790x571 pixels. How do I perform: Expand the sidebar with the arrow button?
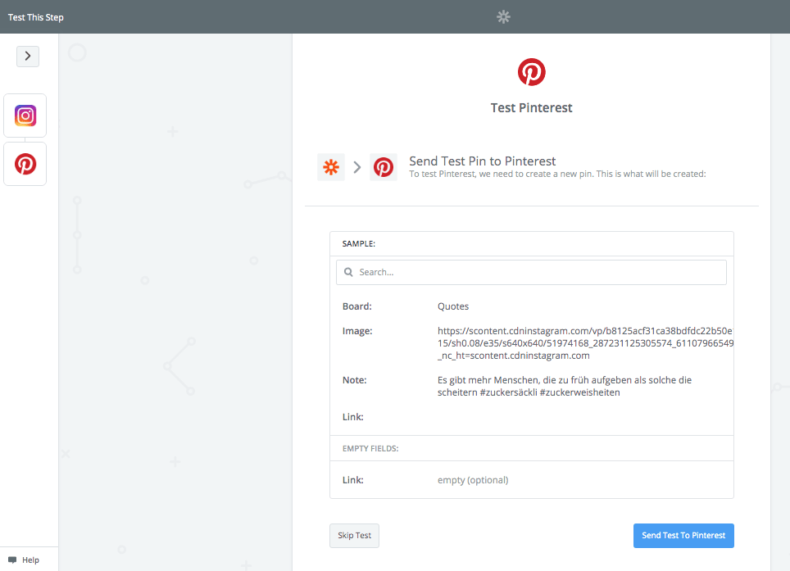(x=27, y=56)
